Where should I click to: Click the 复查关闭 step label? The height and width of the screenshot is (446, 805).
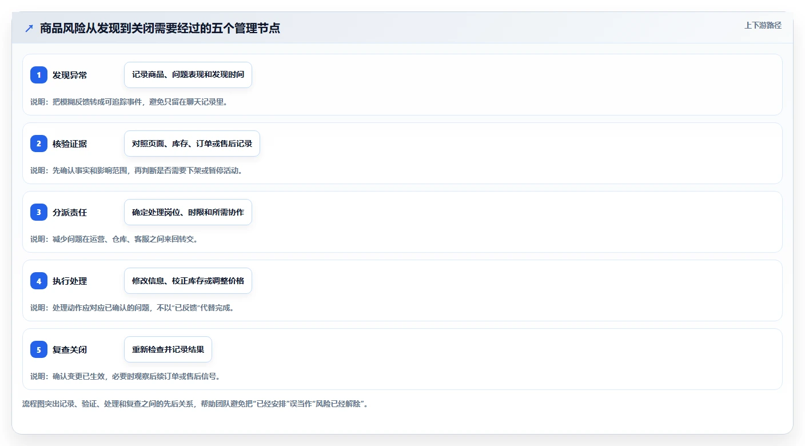[70, 349]
